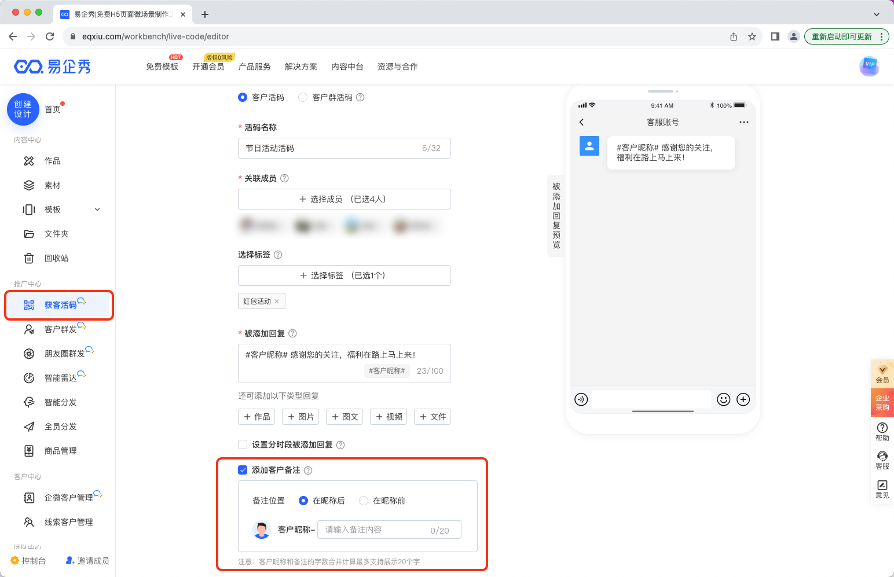Expand the 模板 sidebar submenu
Screen dimensions: 894x577
coord(97,210)
